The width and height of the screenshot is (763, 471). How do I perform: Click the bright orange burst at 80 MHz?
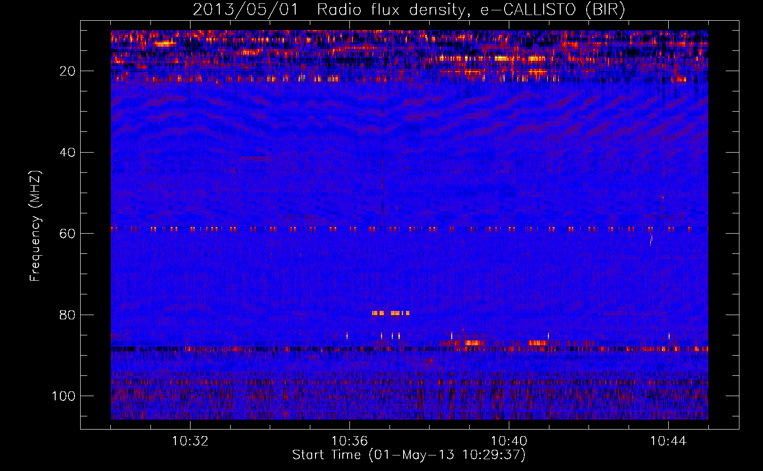click(x=390, y=313)
